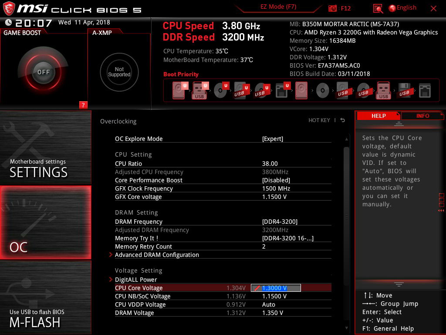
Task: Open CPU VDDP Voltage Auto setting
Action: tap(223, 304)
